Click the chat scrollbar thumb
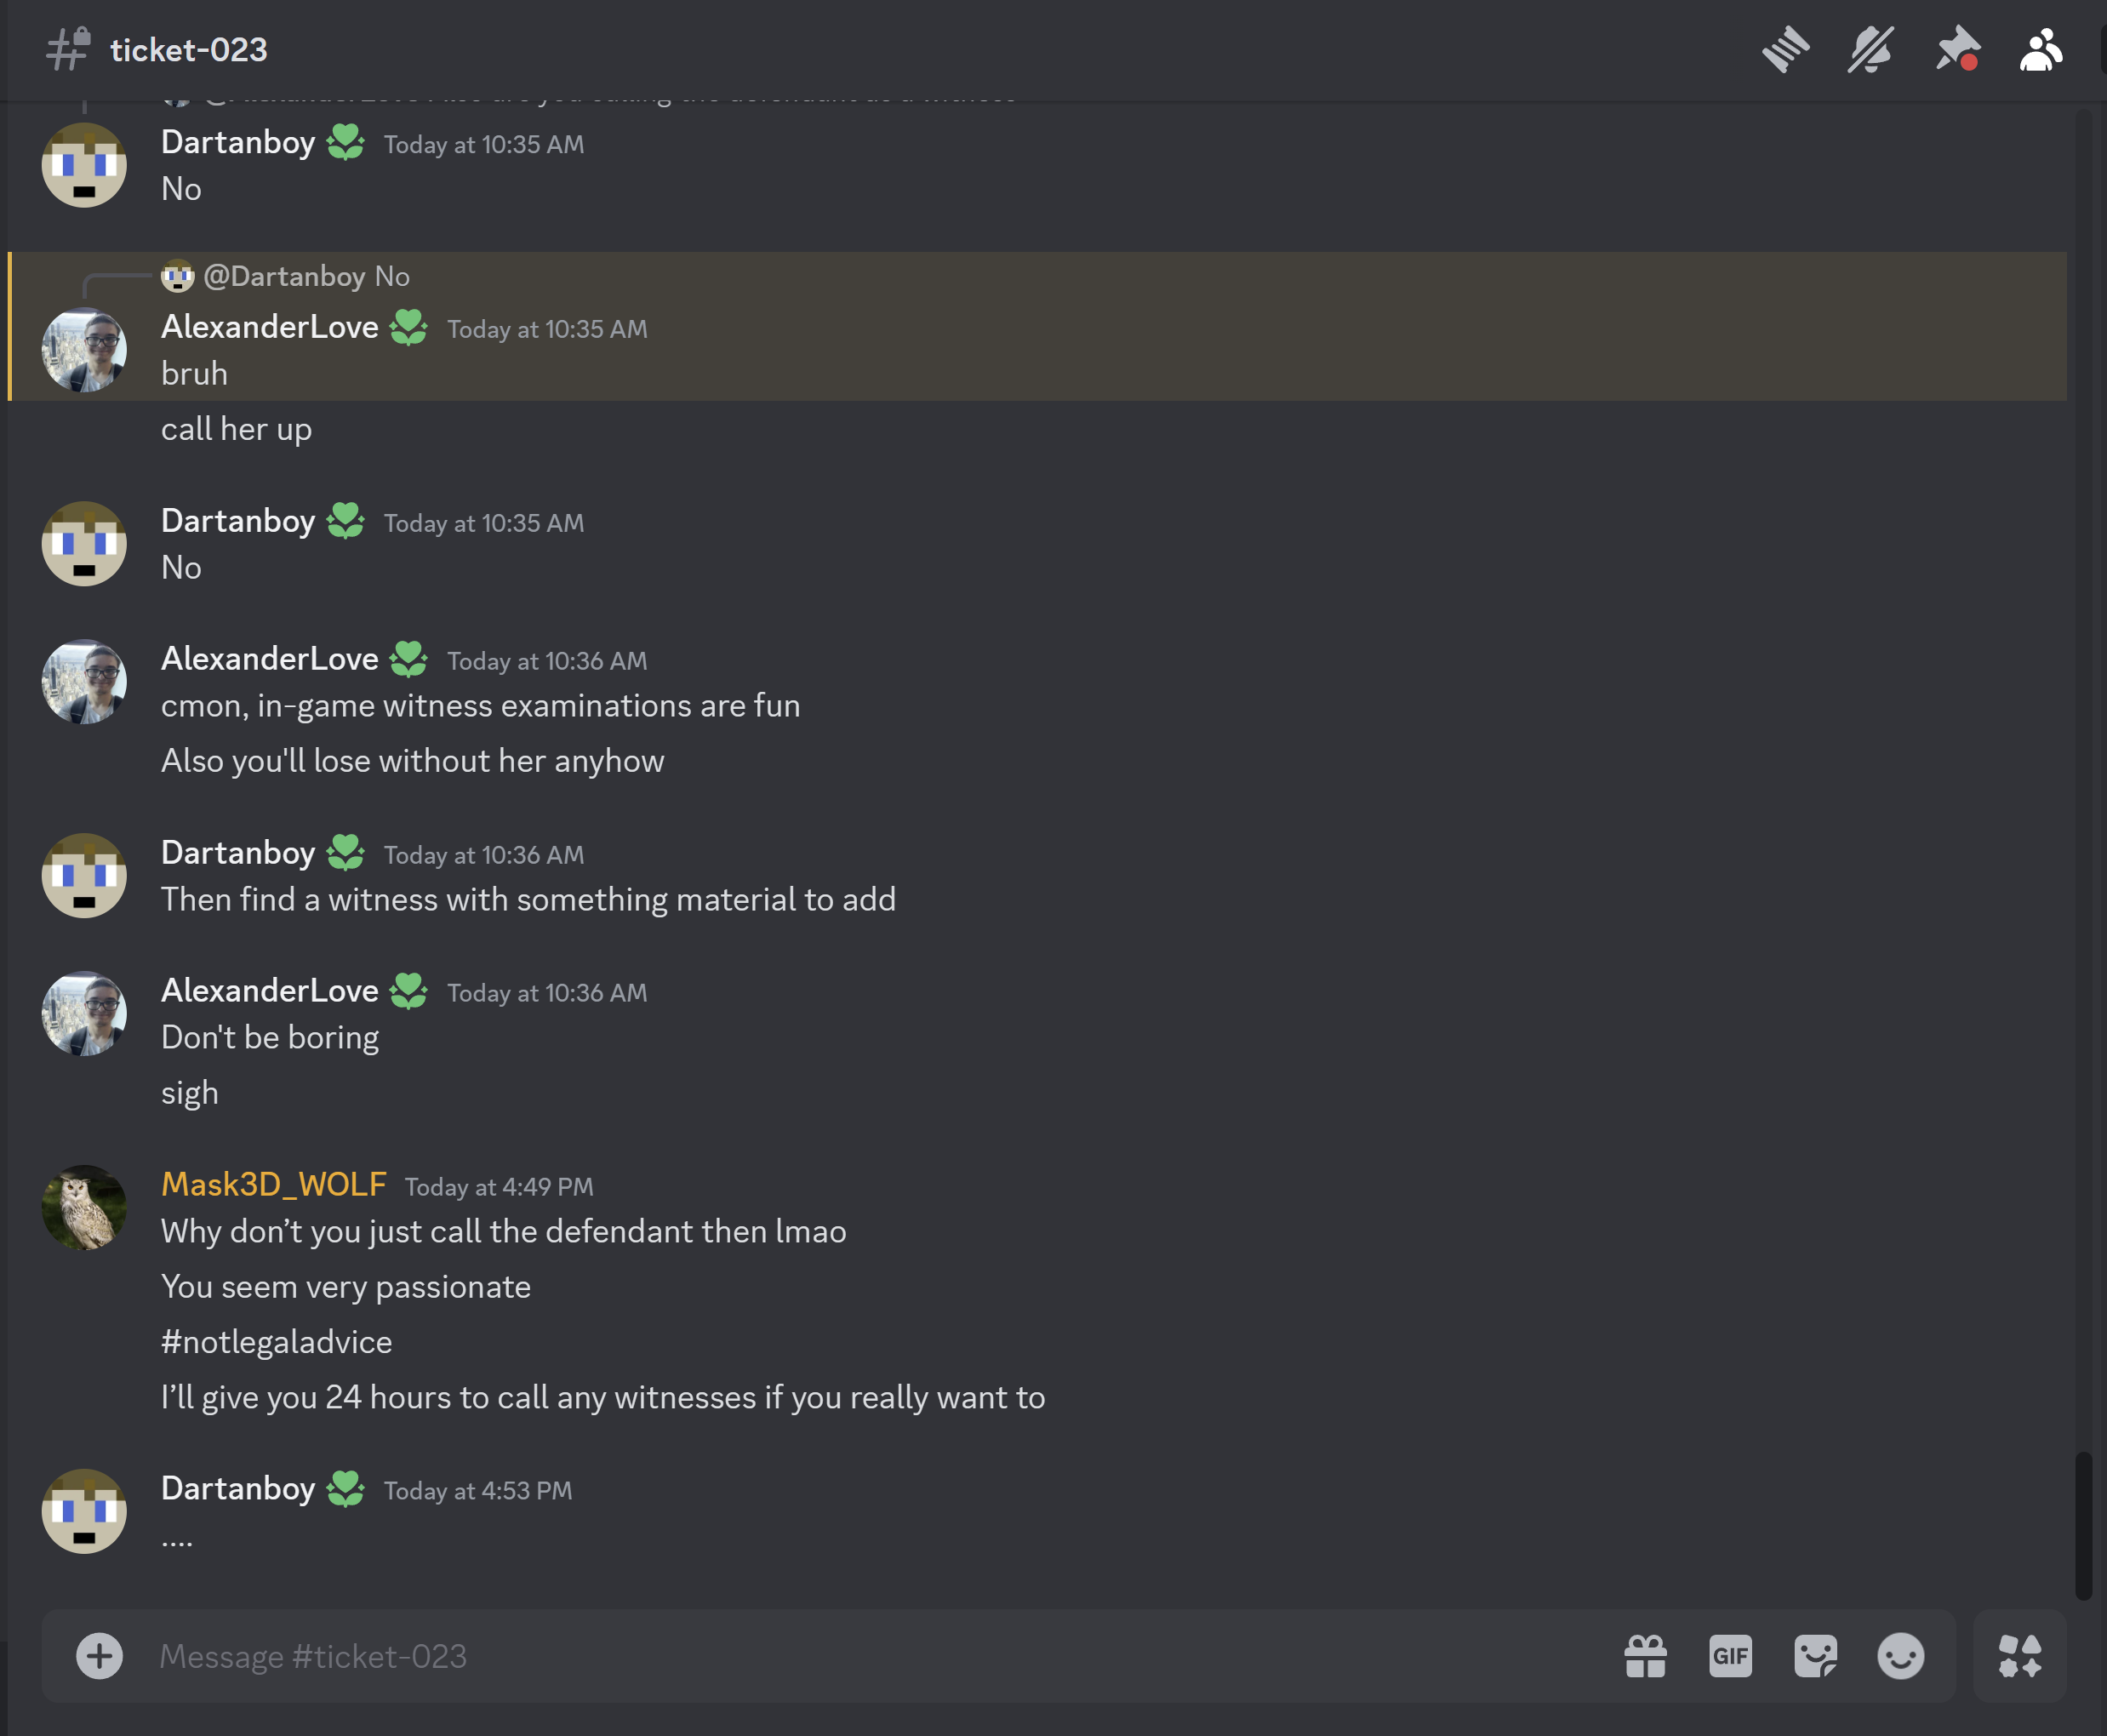 pos(2083,1525)
